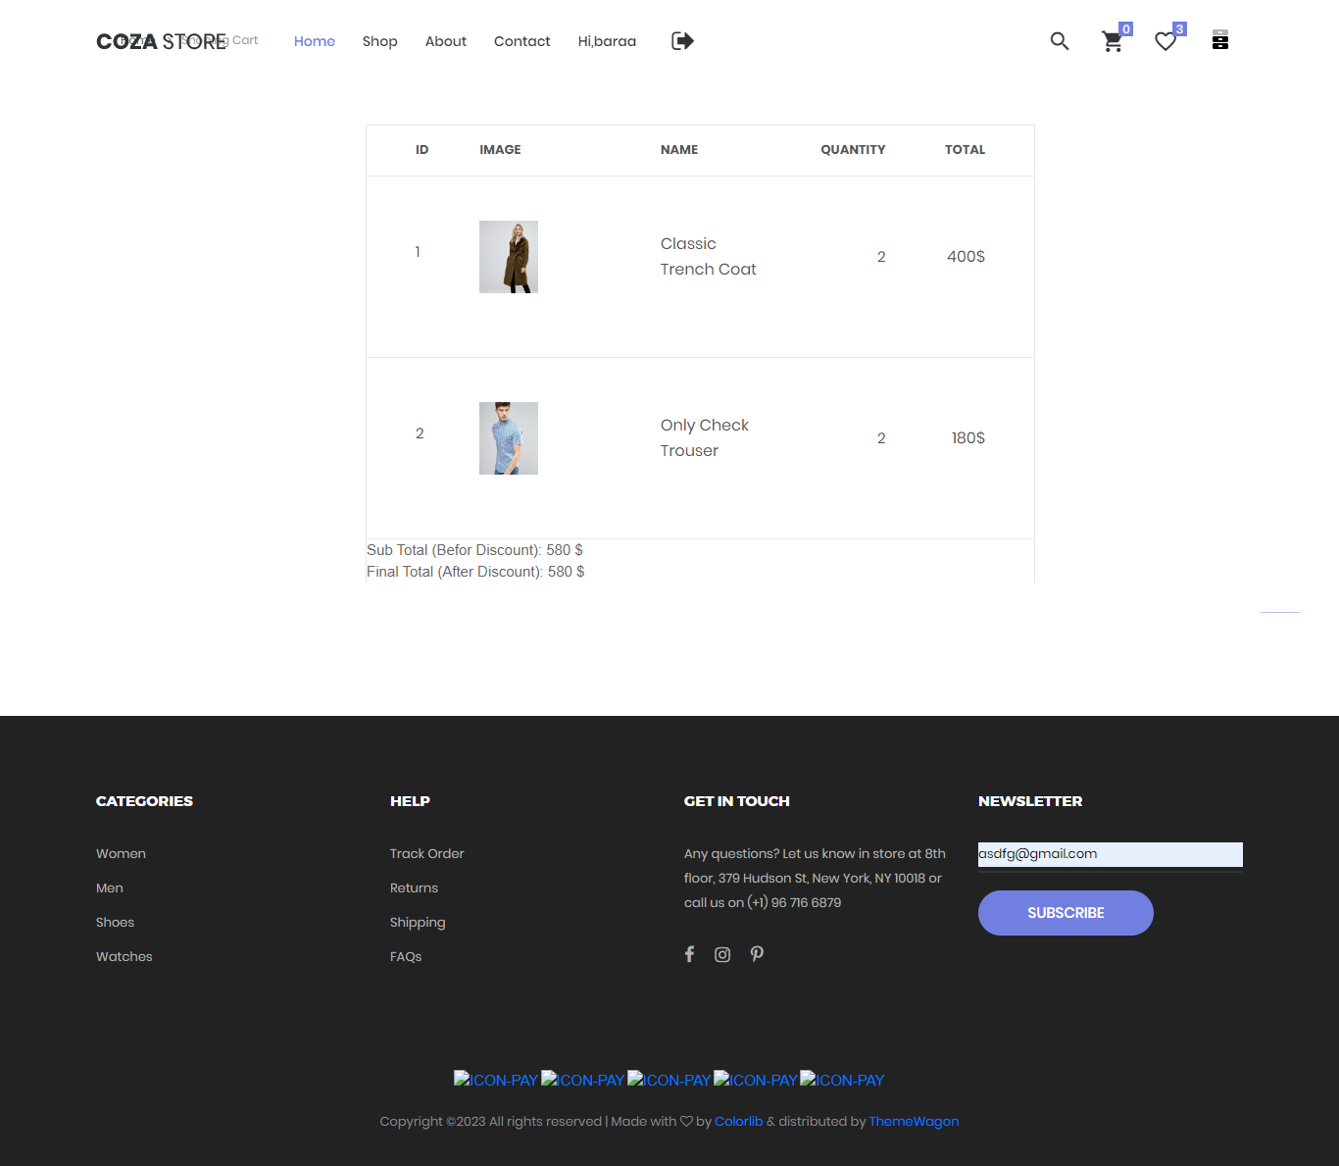Click the last ICON-PAY payment image
Image resolution: width=1339 pixels, height=1166 pixels.
click(842, 1080)
